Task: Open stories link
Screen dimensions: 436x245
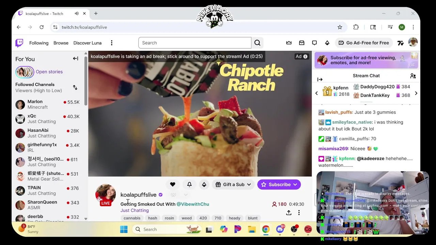Action: tap(49, 72)
